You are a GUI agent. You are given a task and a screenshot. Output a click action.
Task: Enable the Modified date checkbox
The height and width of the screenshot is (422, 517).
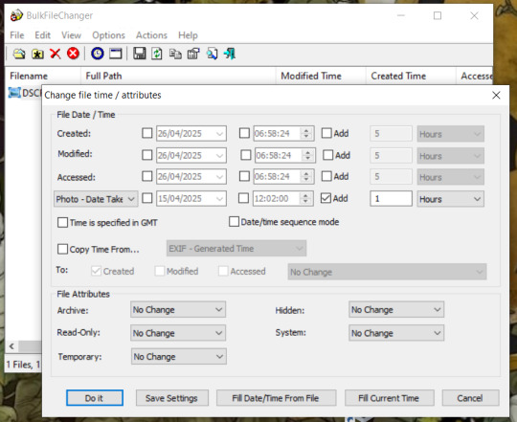tap(147, 155)
